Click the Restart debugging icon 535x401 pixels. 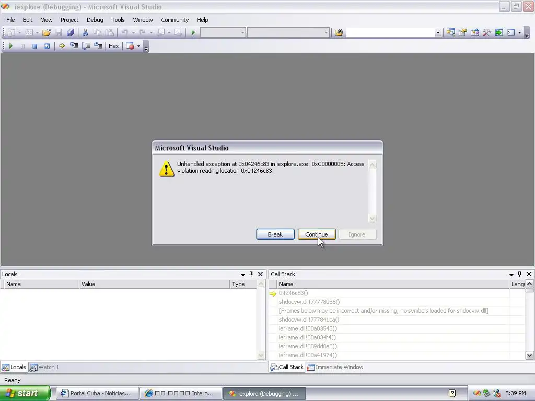(x=46, y=46)
